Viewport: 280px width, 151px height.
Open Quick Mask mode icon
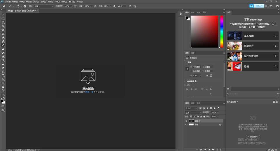point(3,106)
